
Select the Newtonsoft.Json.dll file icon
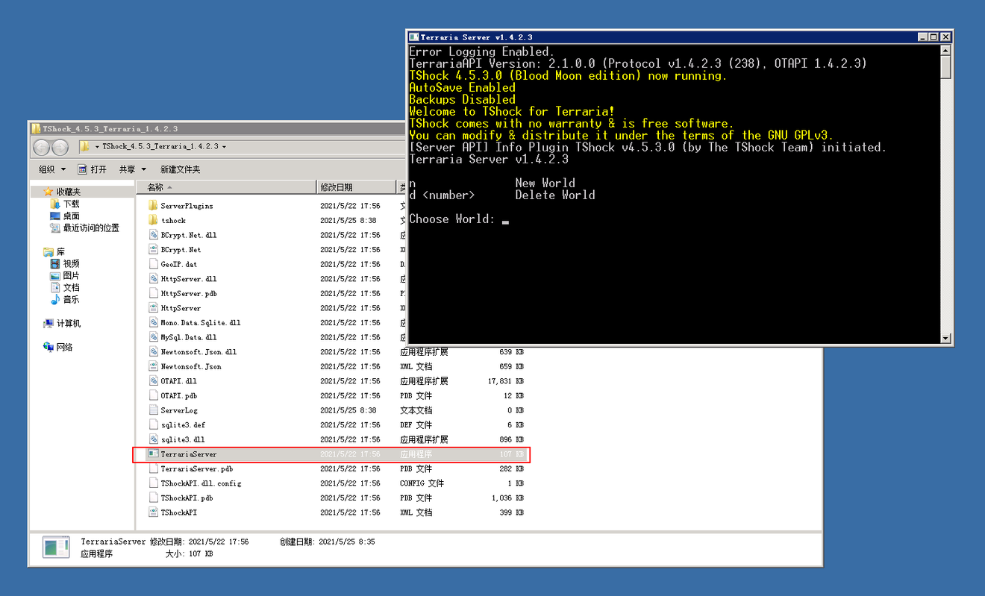(x=153, y=351)
